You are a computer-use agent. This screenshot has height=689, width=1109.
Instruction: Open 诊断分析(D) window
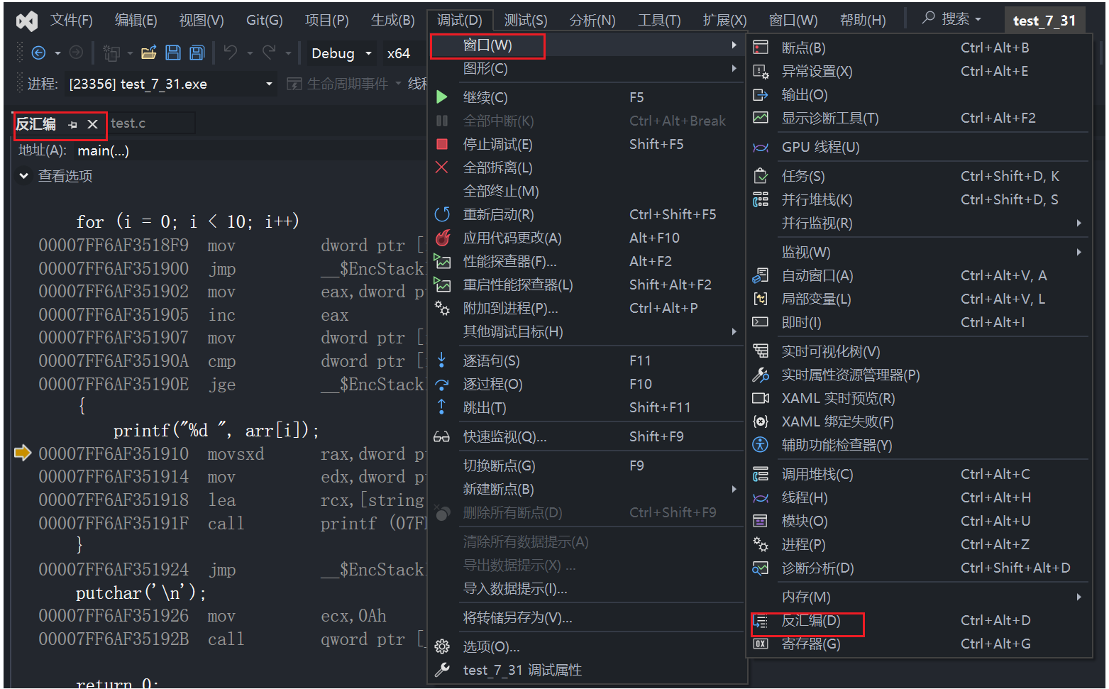coord(920,568)
